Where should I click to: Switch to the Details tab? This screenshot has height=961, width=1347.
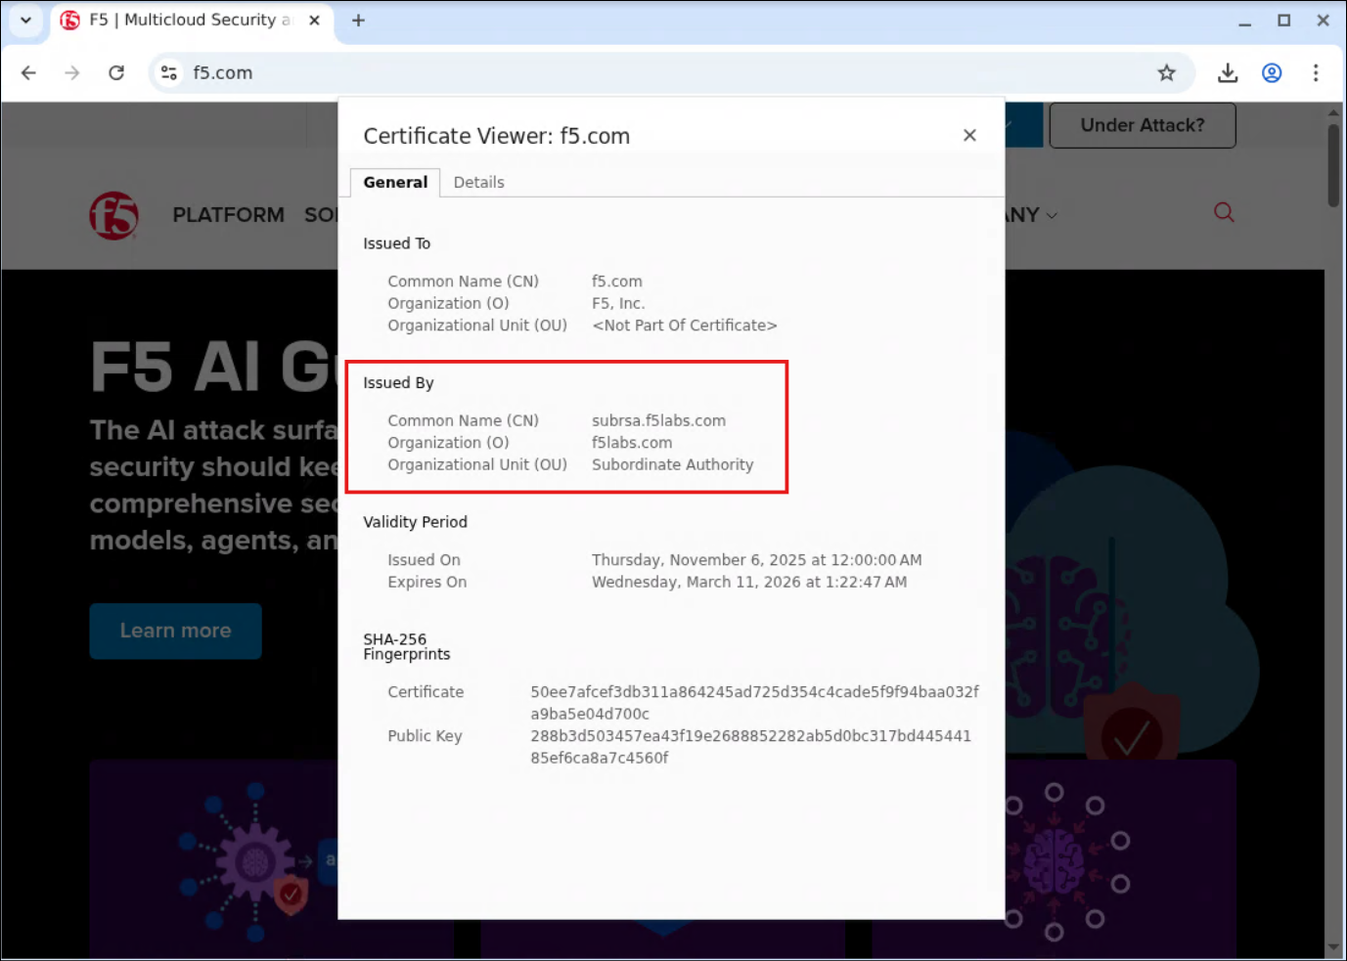pyautogui.click(x=478, y=182)
